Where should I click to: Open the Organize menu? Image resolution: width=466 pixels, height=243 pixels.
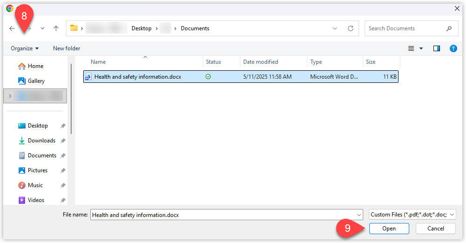coord(25,48)
